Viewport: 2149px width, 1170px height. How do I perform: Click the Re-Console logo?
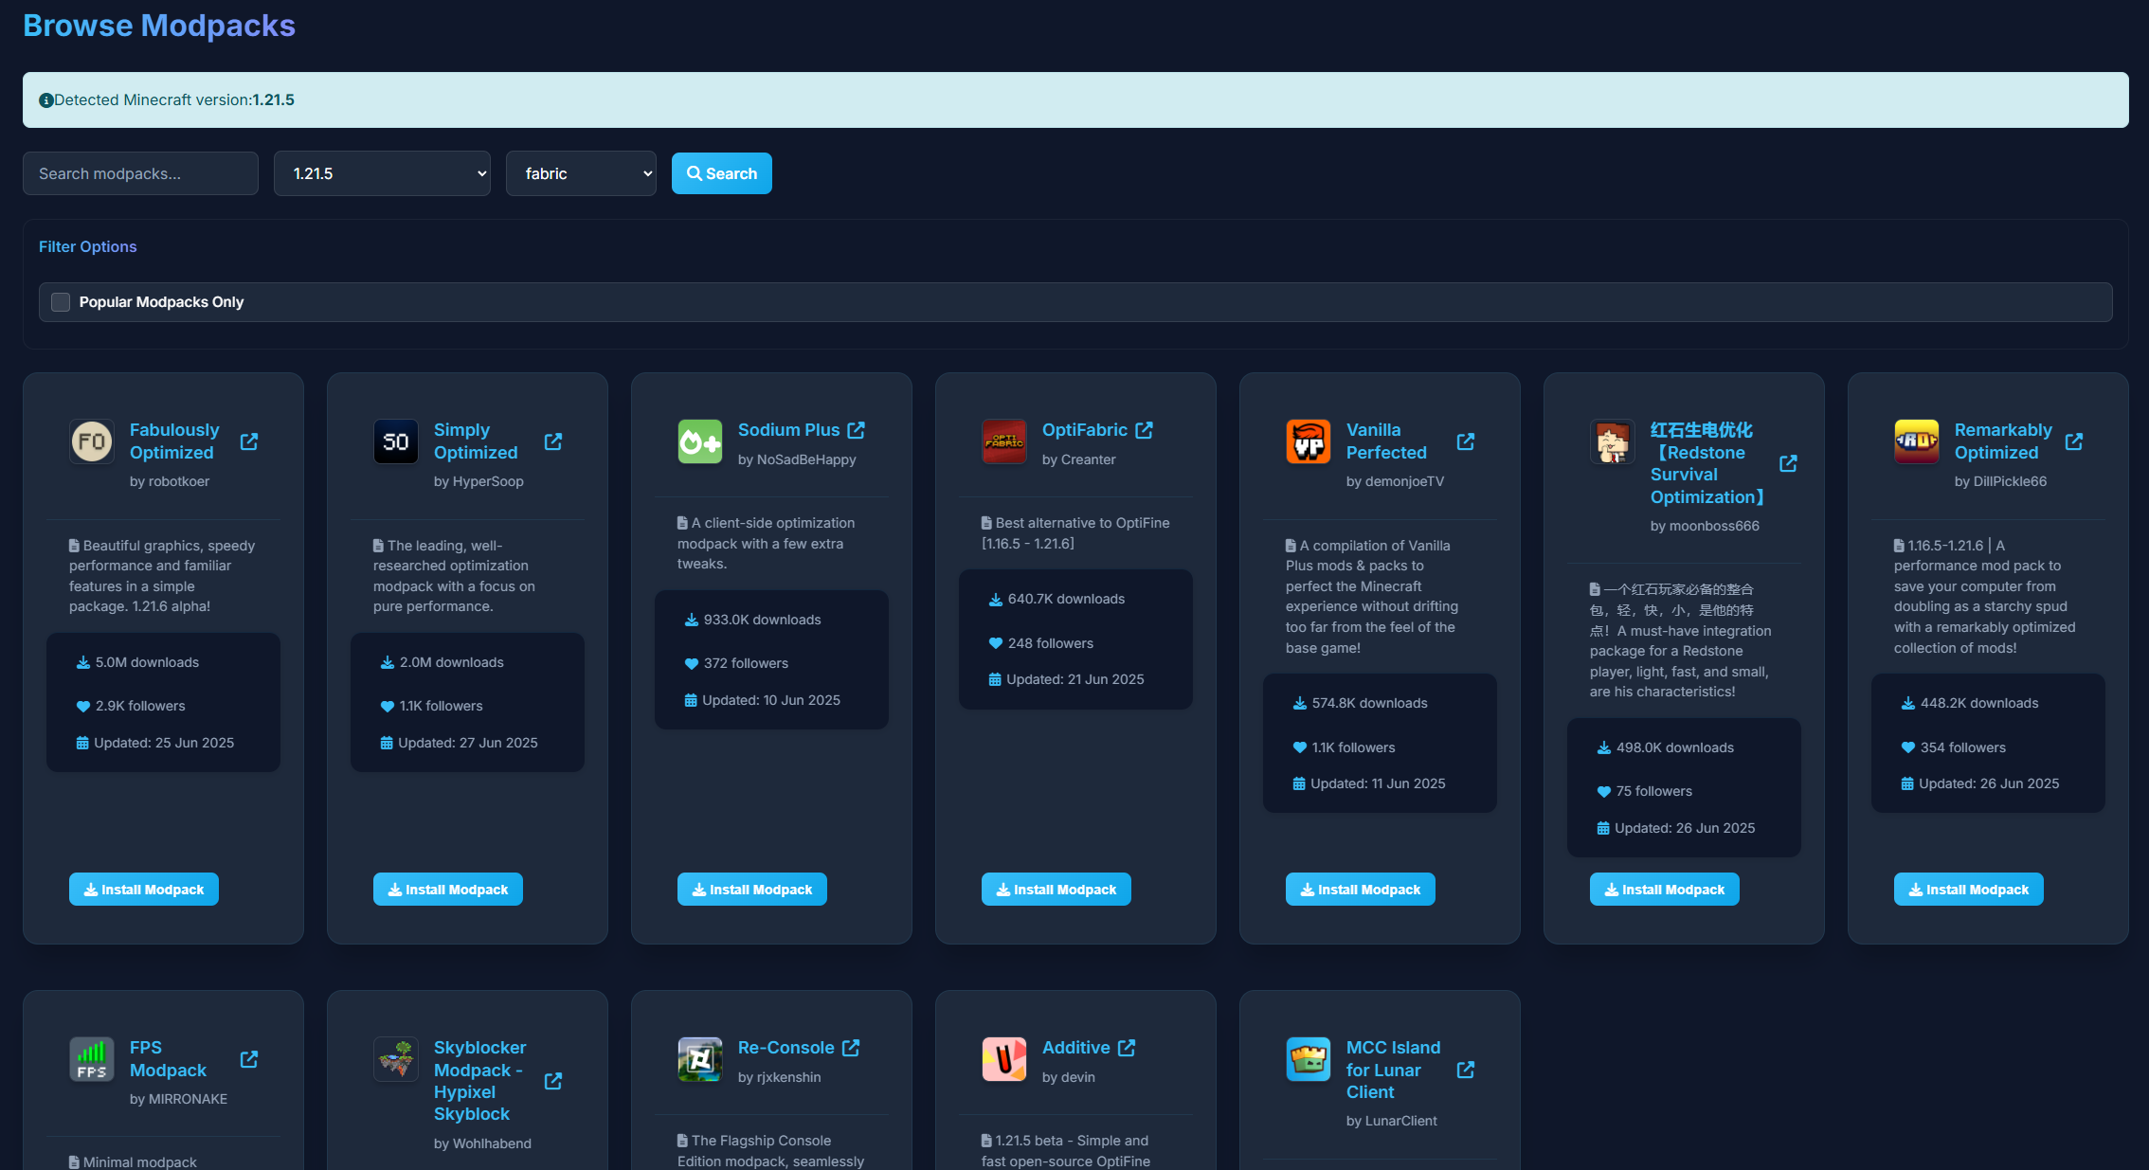(x=700, y=1059)
